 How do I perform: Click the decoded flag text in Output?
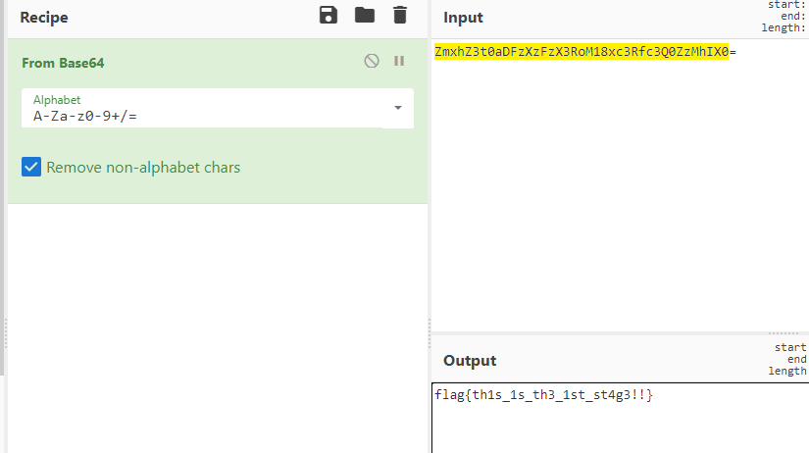[543, 394]
